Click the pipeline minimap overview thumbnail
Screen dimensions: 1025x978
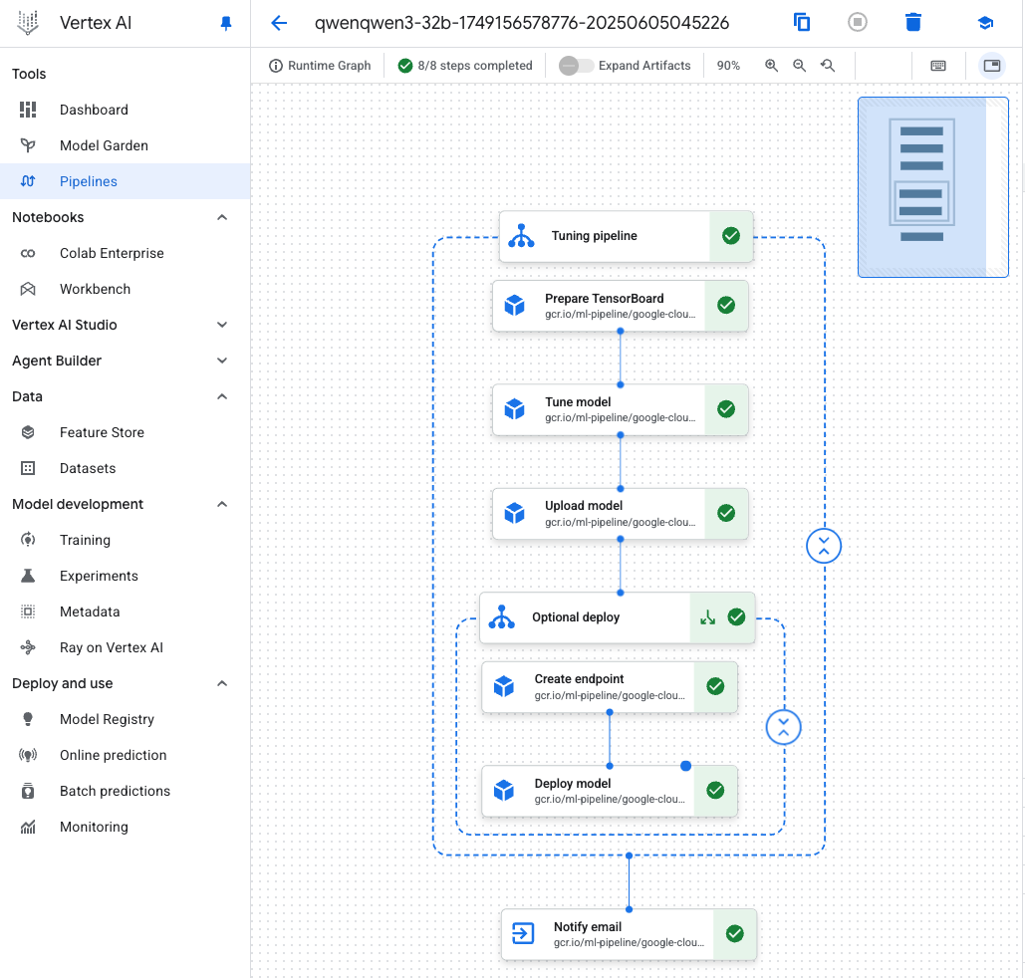pos(932,187)
